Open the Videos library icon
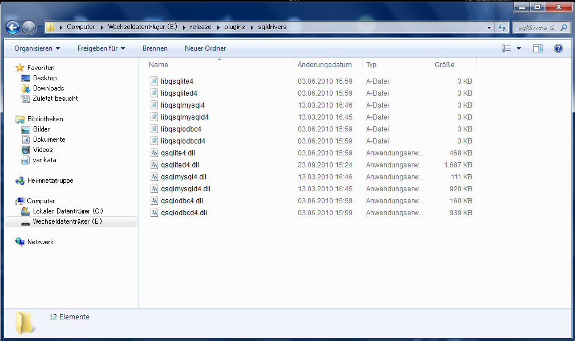The image size is (575, 341). pyautogui.click(x=26, y=149)
